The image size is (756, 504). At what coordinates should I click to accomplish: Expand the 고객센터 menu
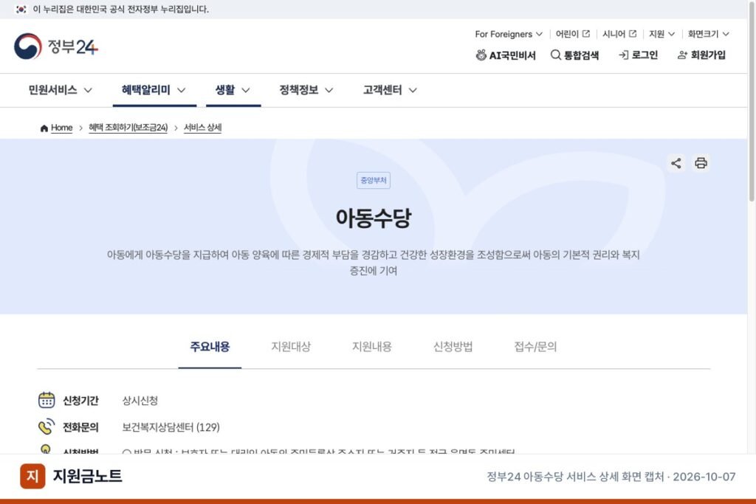[x=390, y=90]
